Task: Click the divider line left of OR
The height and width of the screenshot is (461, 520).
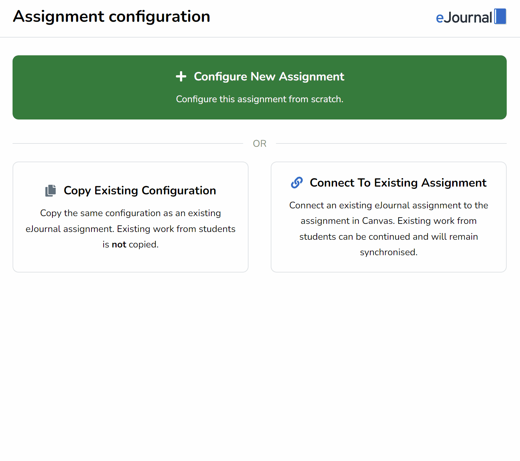Action: point(129,143)
